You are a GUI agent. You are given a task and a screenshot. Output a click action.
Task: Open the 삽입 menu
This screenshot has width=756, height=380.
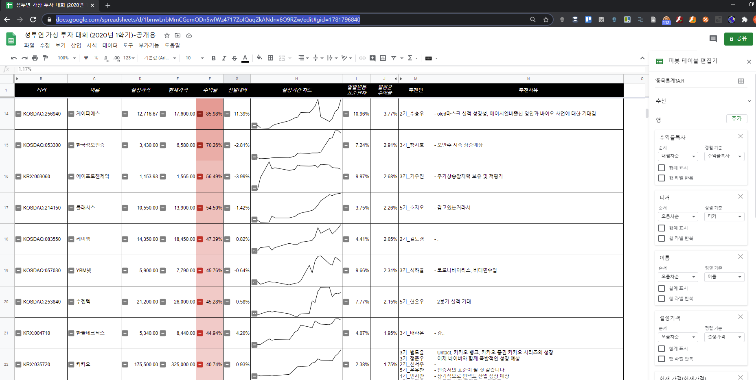[x=76, y=46]
